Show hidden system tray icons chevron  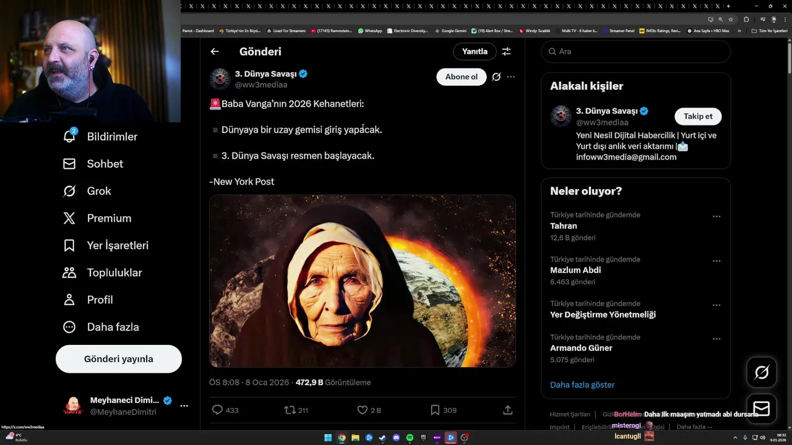tap(734, 438)
